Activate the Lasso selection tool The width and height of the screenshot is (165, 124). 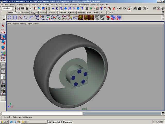[x=3, y=31]
